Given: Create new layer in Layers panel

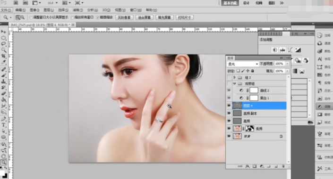Looking at the screenshot, I should [276, 166].
